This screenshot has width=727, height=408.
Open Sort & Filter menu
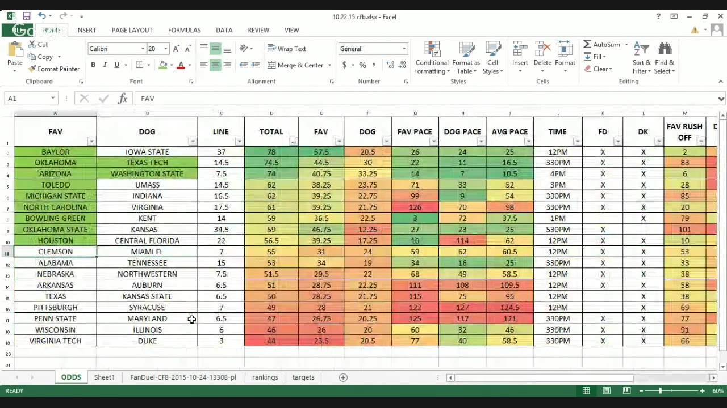[x=642, y=58]
